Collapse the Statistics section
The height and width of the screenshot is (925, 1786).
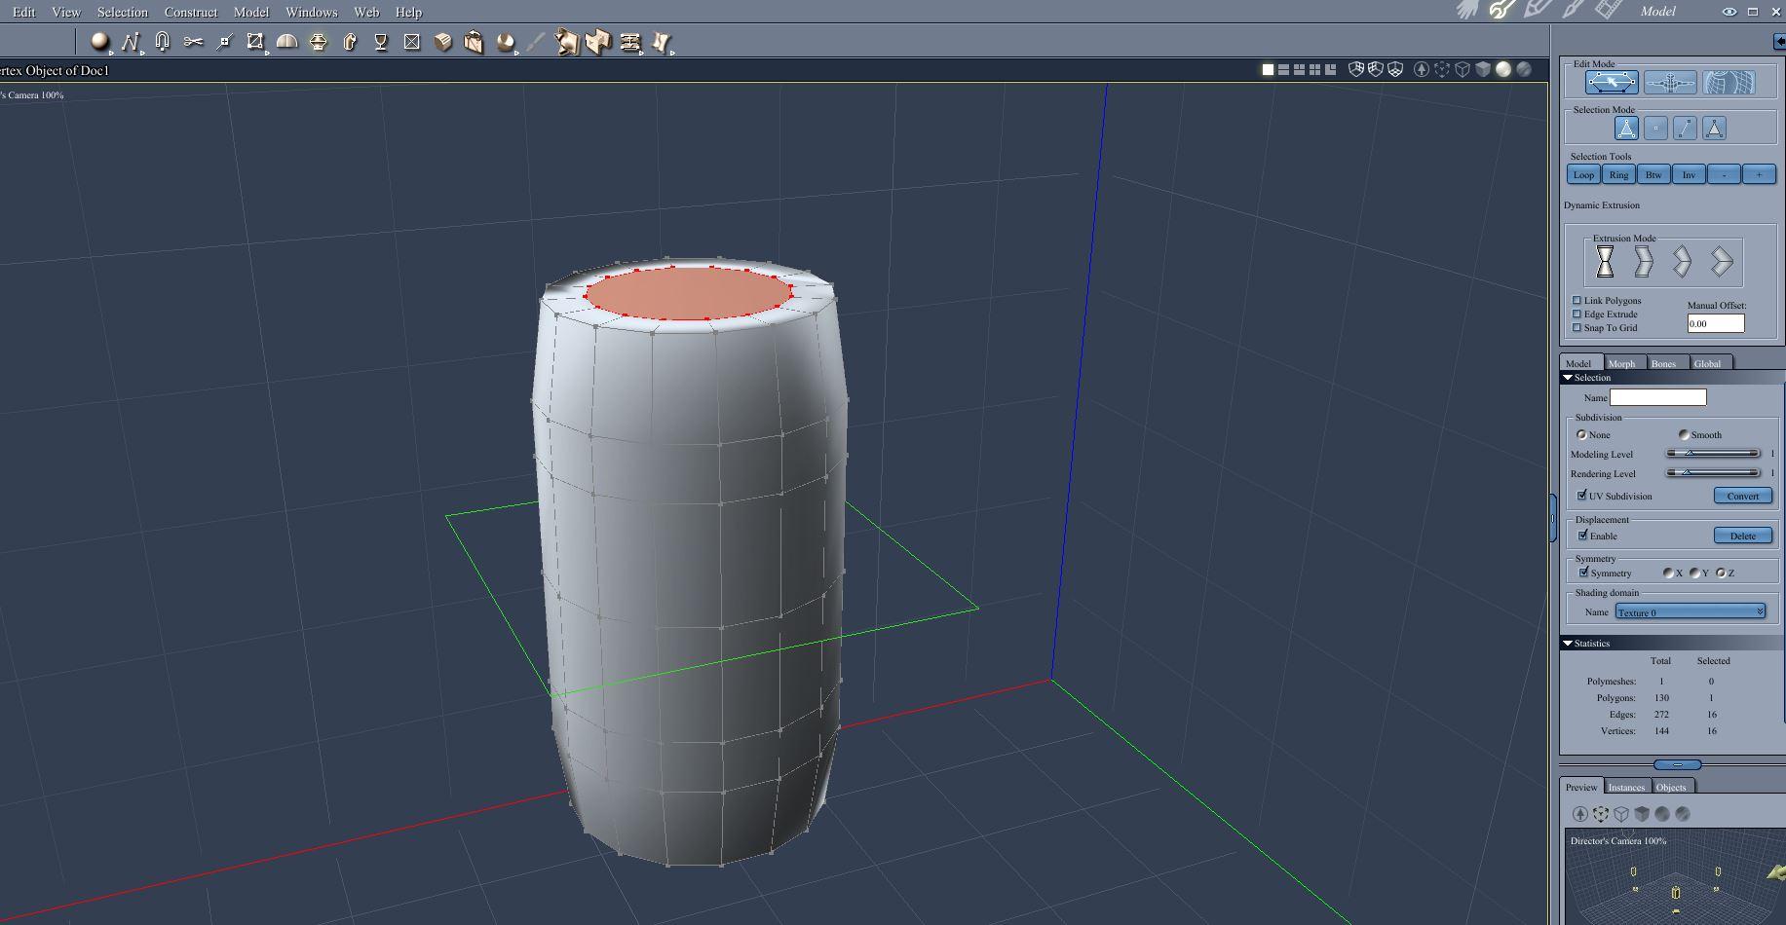tap(1568, 643)
